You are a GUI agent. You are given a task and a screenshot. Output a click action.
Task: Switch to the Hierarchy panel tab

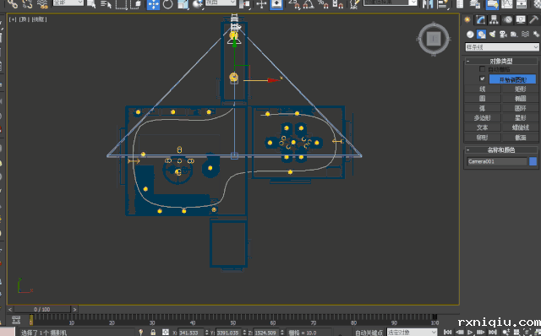tap(494, 19)
